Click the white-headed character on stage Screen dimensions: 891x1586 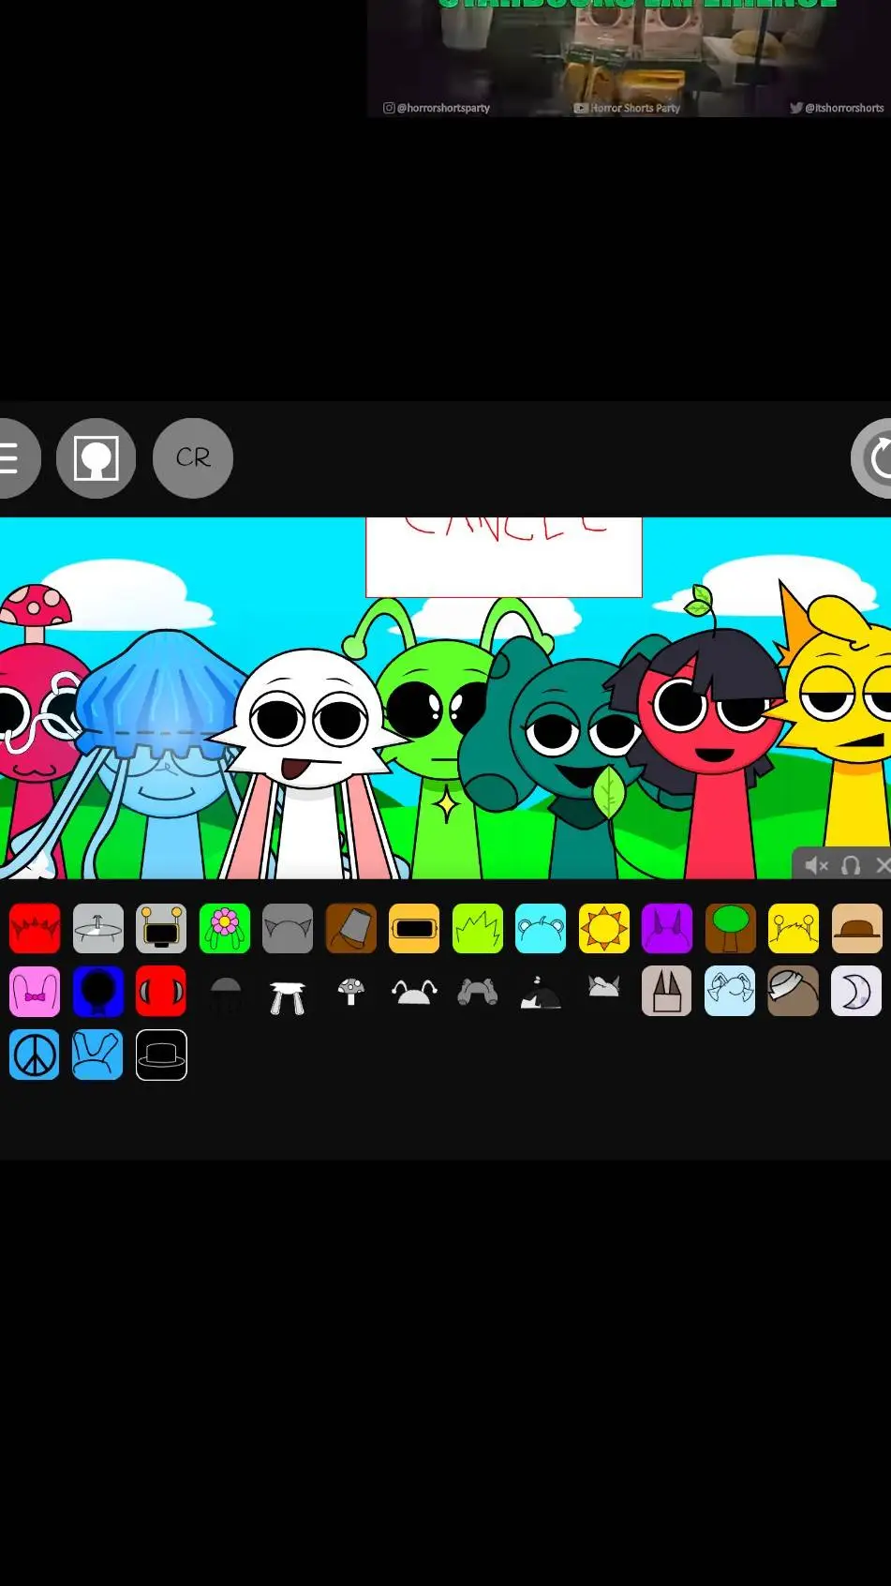point(307,750)
